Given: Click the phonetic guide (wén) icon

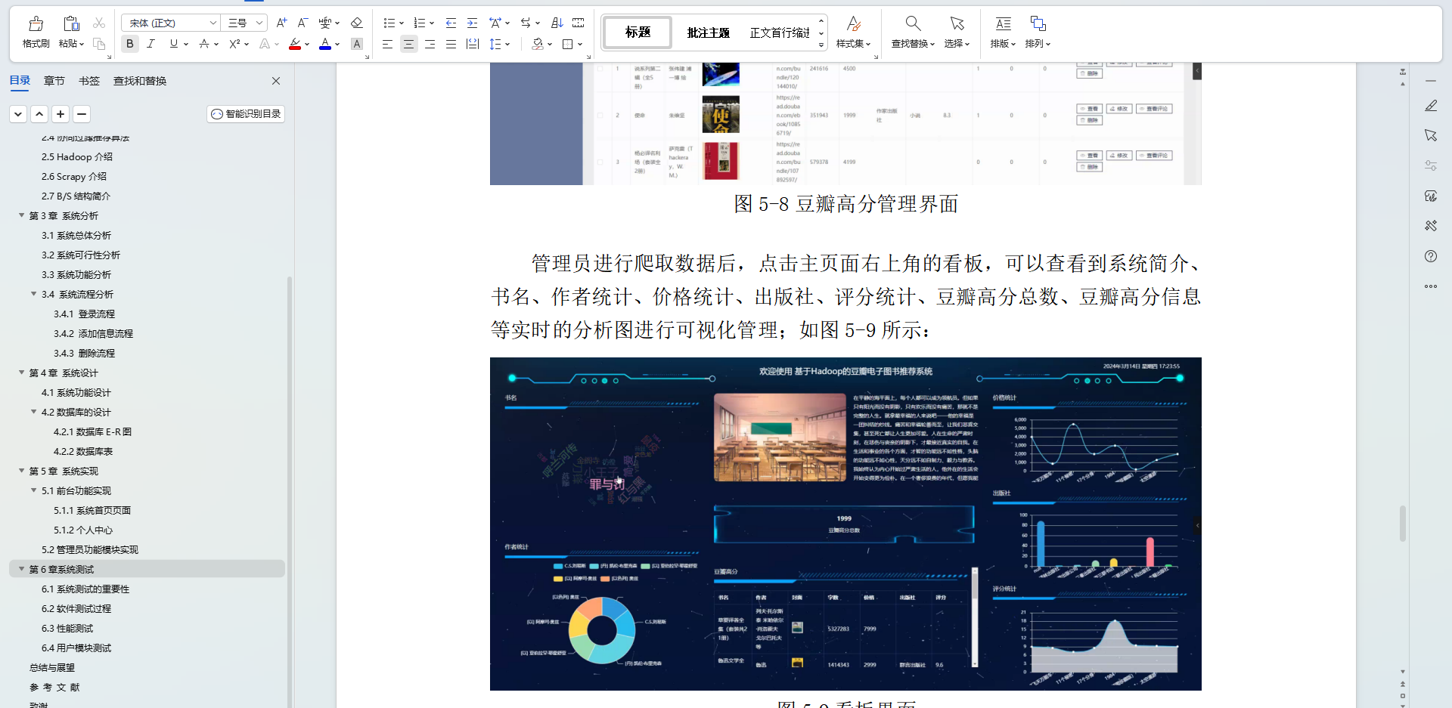Looking at the screenshot, I should (325, 23).
